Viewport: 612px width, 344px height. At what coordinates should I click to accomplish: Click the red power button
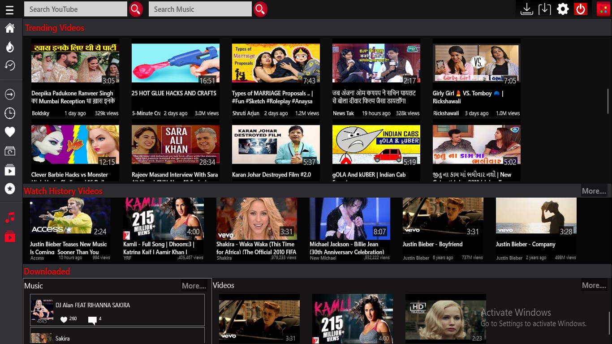point(581,9)
